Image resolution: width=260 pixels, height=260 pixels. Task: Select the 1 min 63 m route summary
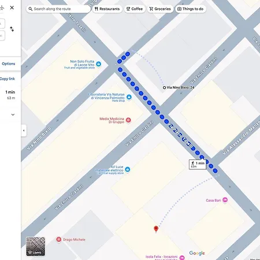(10, 95)
